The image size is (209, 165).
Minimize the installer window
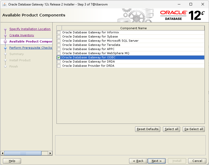179,4
